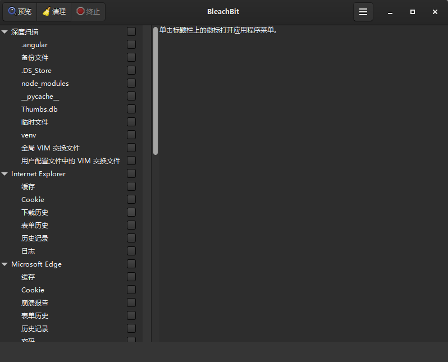
Task: Check Internet Explorer Cookie checkbox
Action: pyautogui.click(x=131, y=199)
